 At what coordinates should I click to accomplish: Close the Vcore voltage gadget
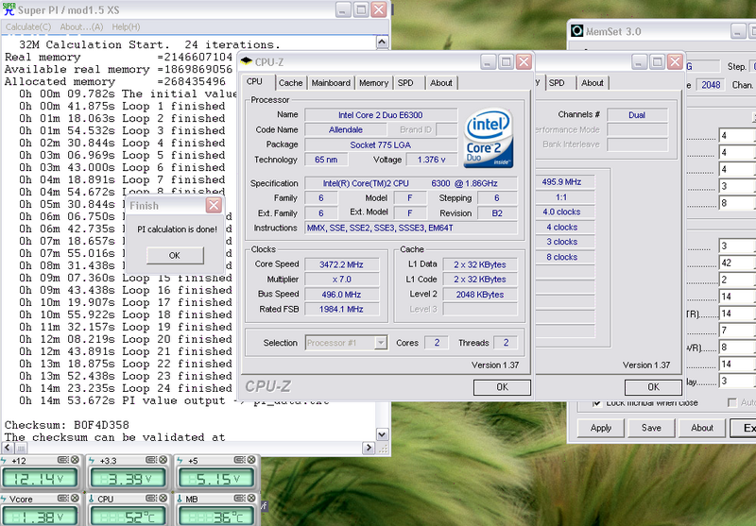point(75,498)
